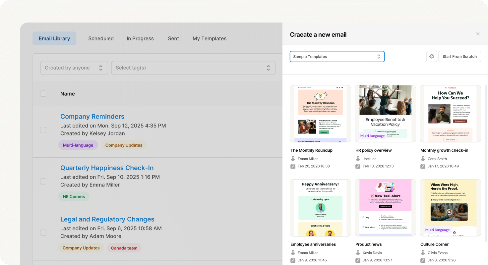Image resolution: width=488 pixels, height=265 pixels.
Task: Click the edit-date icon beside Employee anniversaries
Action: point(293,260)
